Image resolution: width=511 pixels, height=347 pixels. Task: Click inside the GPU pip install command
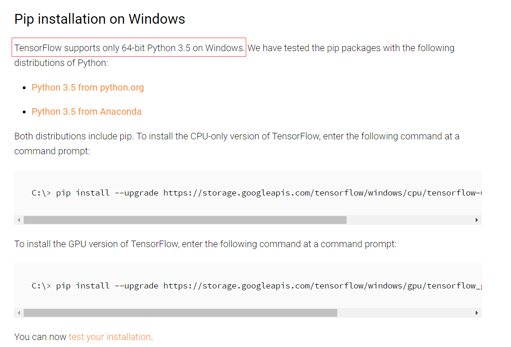256,286
